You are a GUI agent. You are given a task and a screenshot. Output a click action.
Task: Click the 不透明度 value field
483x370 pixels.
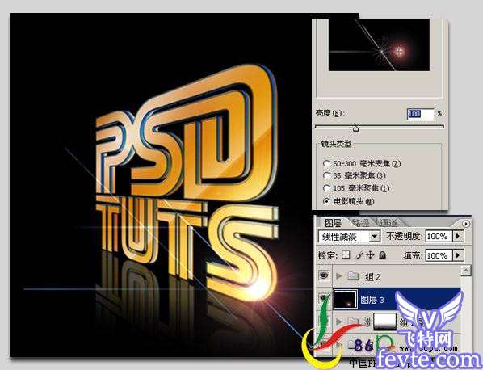point(439,237)
